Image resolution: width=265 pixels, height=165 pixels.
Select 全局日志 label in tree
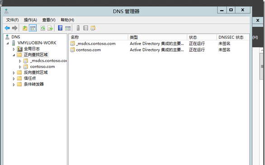coord(32,49)
